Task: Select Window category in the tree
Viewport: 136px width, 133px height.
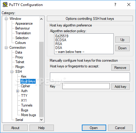Action: [15, 19]
